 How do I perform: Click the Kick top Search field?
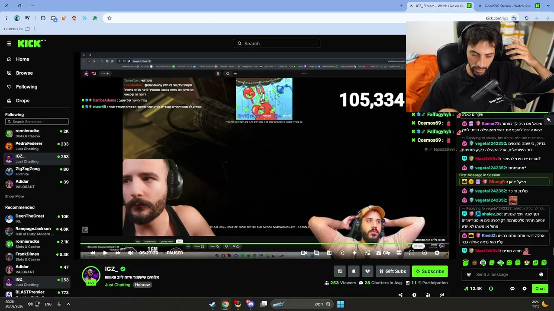[x=277, y=44]
